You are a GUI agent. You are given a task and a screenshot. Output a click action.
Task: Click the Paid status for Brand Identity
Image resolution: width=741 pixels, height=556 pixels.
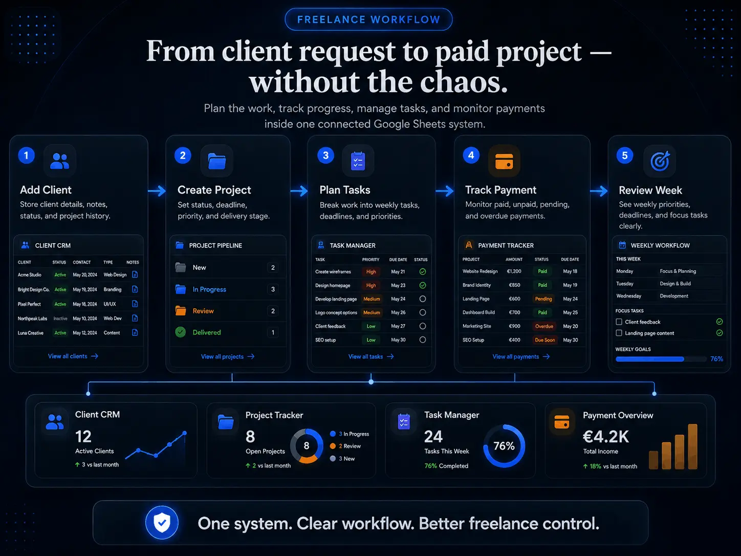(x=542, y=285)
